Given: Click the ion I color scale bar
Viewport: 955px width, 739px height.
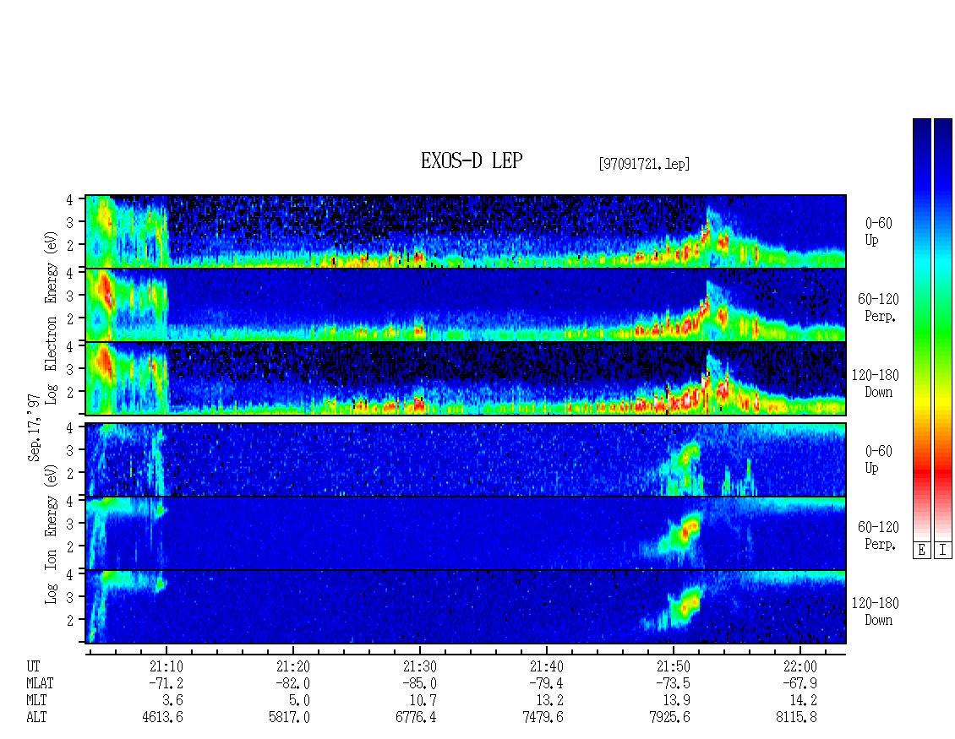Looking at the screenshot, I should point(943,329).
